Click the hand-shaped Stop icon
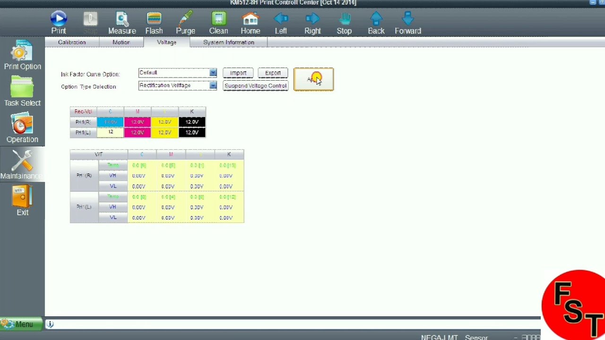This screenshot has height=340, width=605. (344, 23)
